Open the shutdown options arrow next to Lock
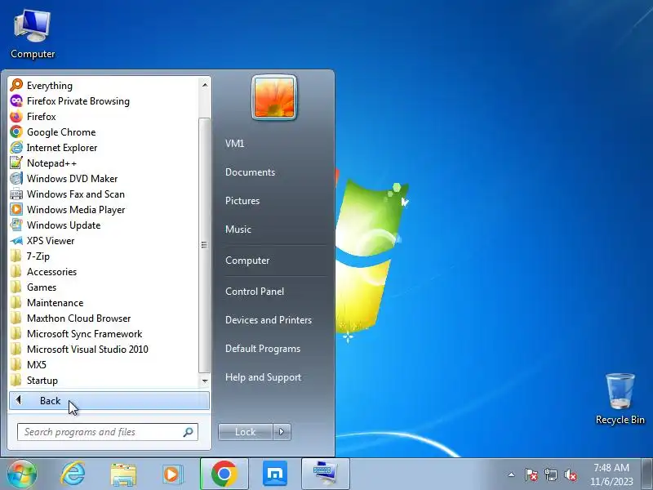This screenshot has width=653, height=490. pos(282,432)
